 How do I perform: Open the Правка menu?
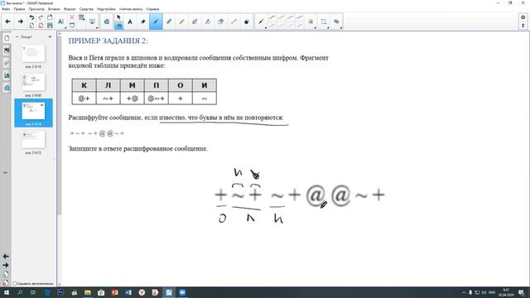pyautogui.click(x=19, y=9)
